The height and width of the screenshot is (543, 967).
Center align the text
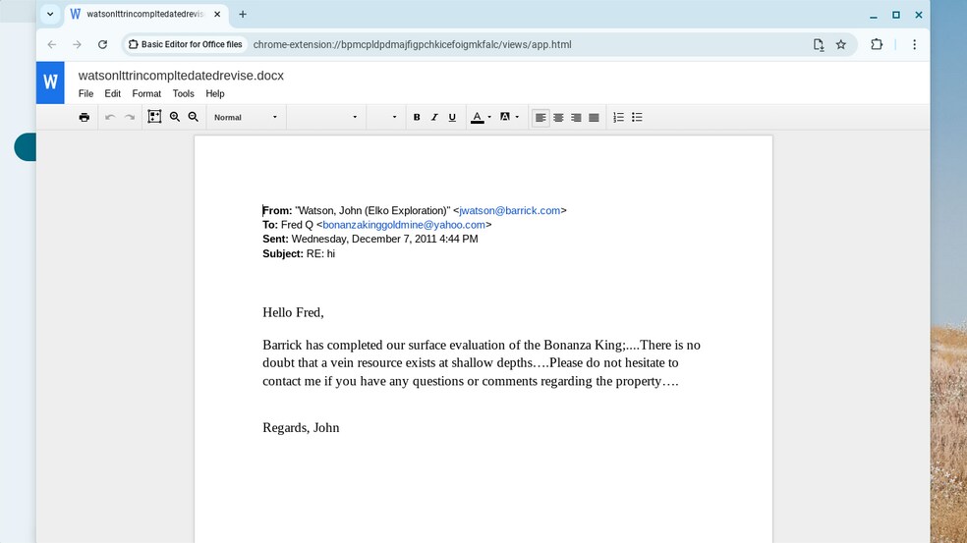tap(558, 117)
